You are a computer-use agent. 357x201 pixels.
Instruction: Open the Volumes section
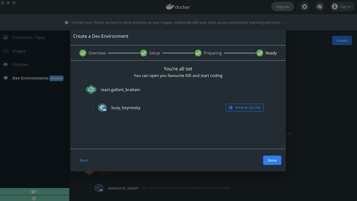pyautogui.click(x=20, y=65)
